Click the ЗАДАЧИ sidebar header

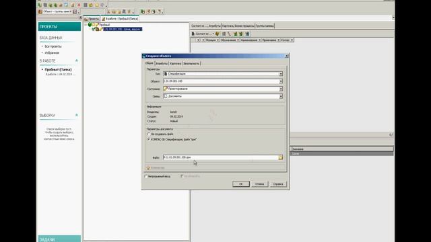[59, 239]
